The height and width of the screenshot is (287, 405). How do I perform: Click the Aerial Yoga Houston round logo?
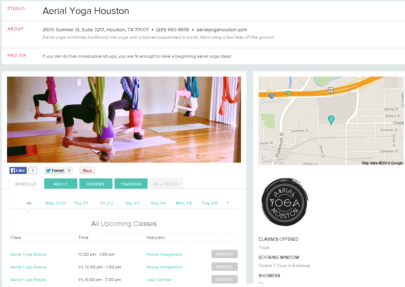click(285, 202)
